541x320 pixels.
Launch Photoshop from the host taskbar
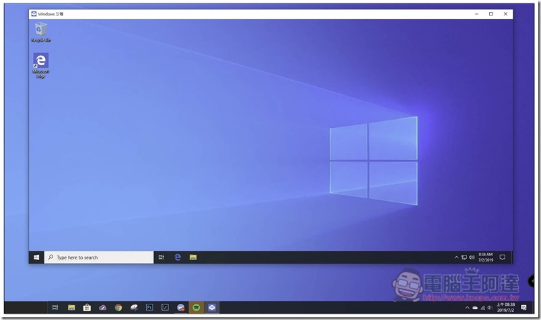click(149, 307)
